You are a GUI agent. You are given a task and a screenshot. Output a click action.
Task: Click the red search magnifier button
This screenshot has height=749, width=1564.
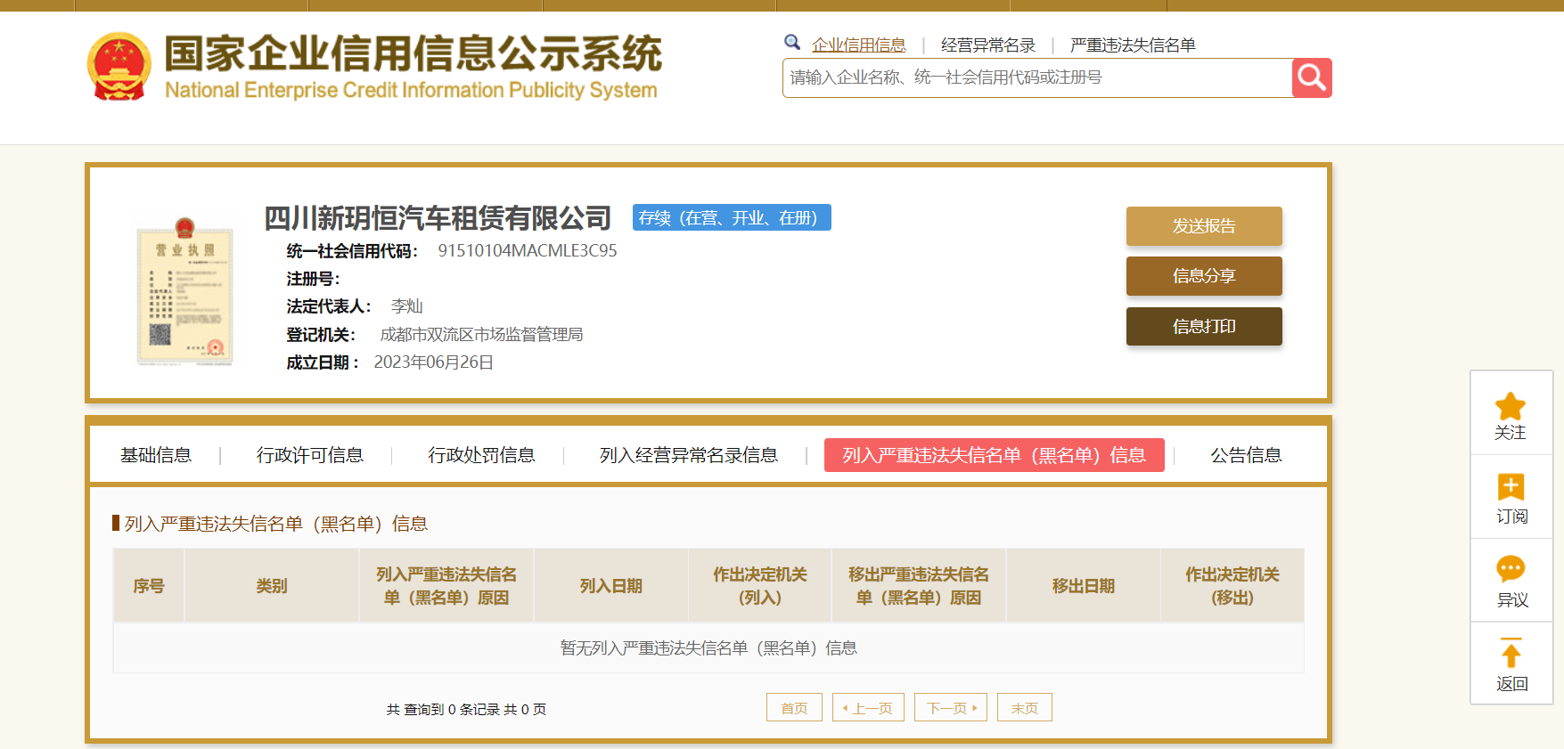(1312, 78)
